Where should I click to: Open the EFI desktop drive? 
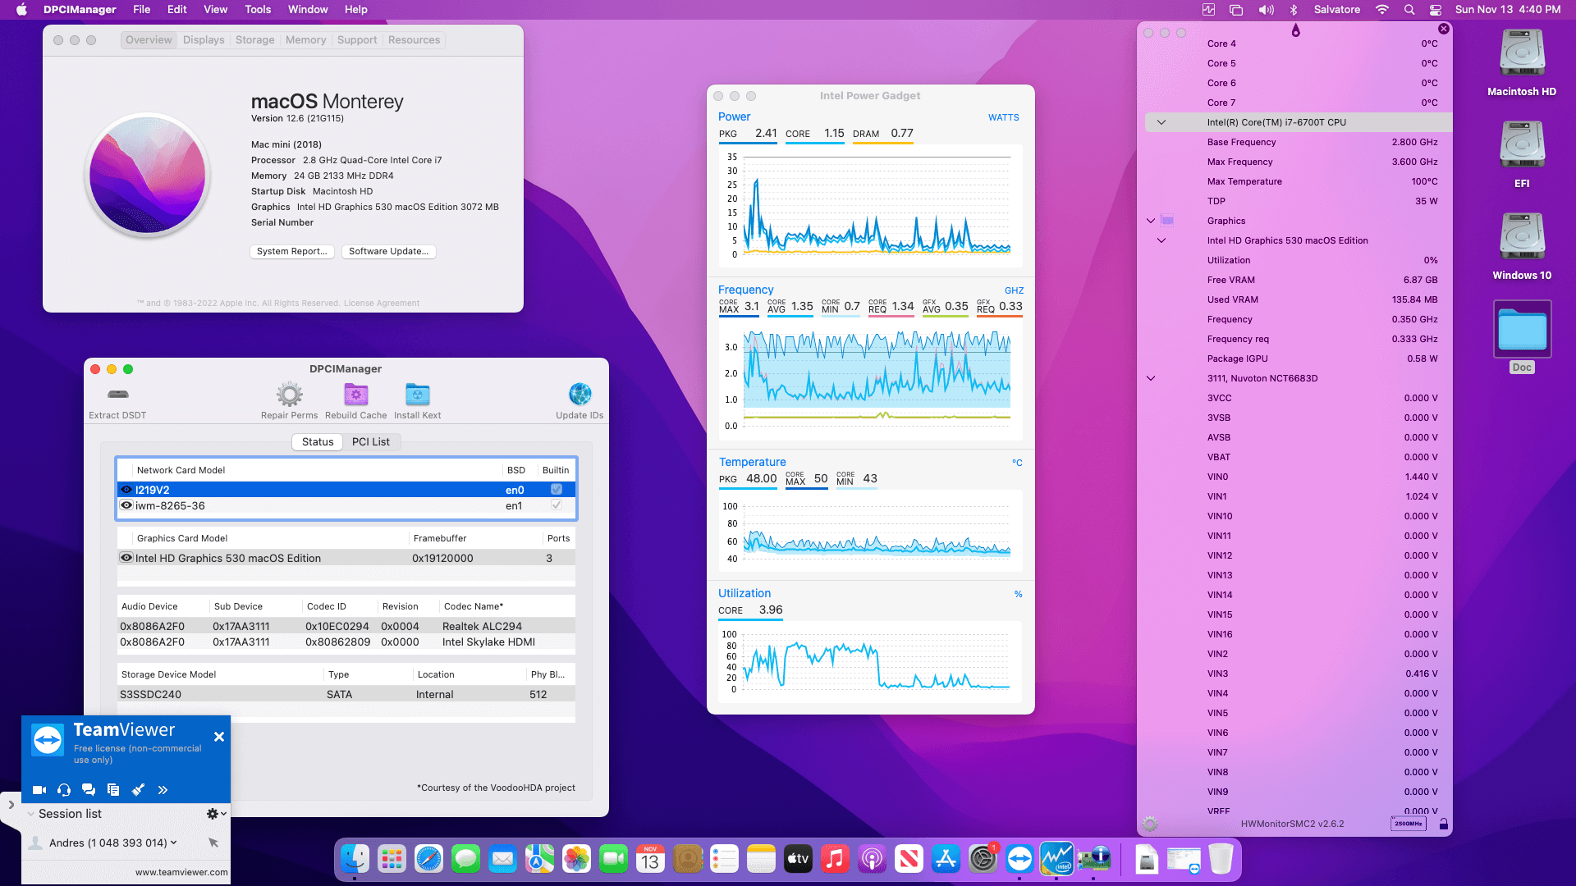pos(1522,146)
